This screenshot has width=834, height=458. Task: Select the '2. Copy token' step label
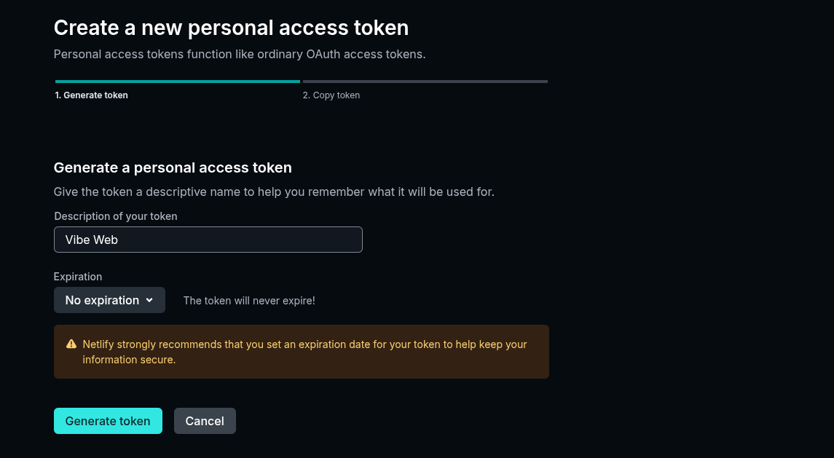(331, 95)
